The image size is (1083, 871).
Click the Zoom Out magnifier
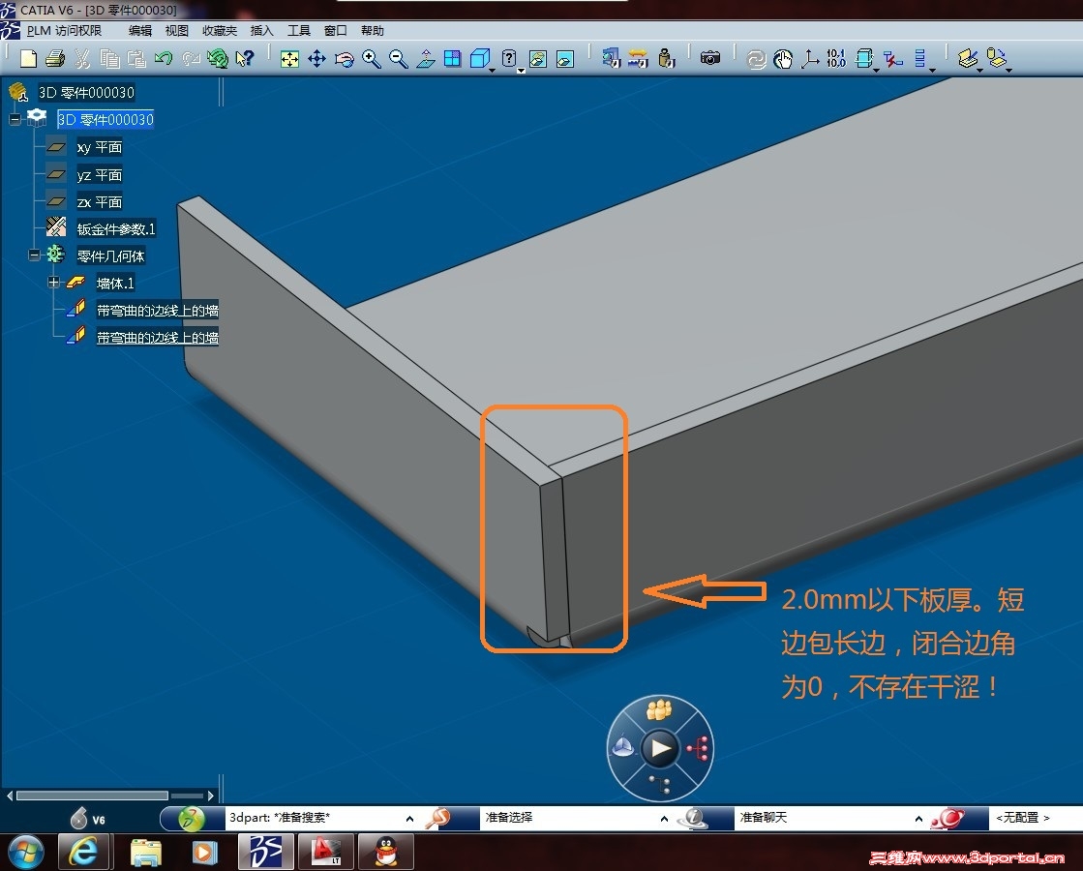click(x=398, y=59)
